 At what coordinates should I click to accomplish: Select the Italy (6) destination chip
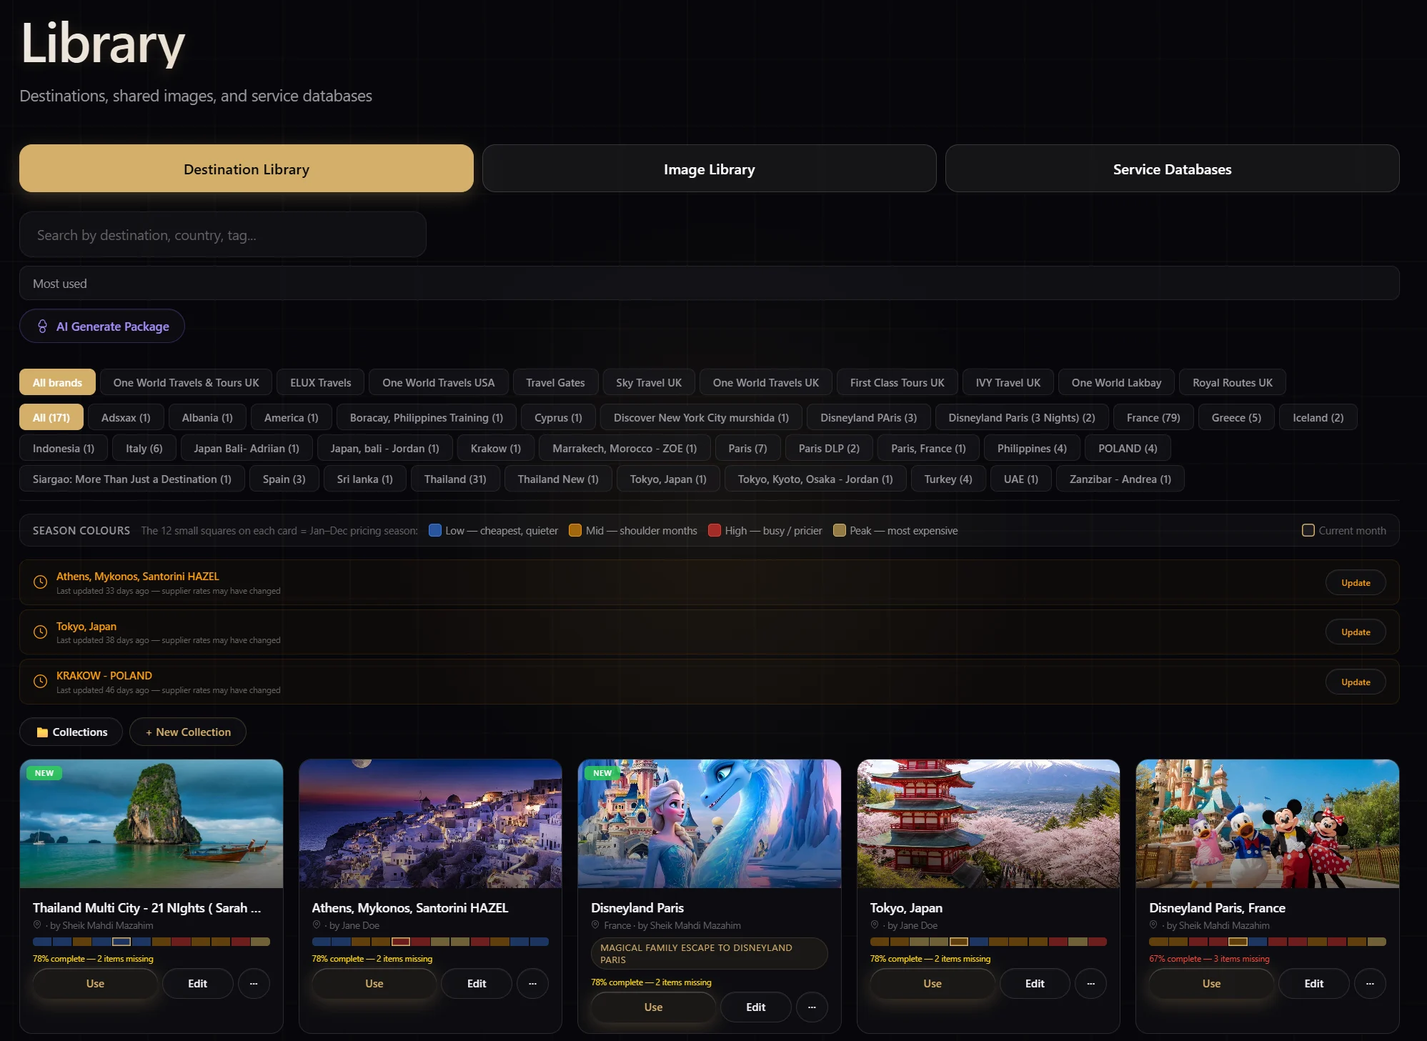(144, 448)
